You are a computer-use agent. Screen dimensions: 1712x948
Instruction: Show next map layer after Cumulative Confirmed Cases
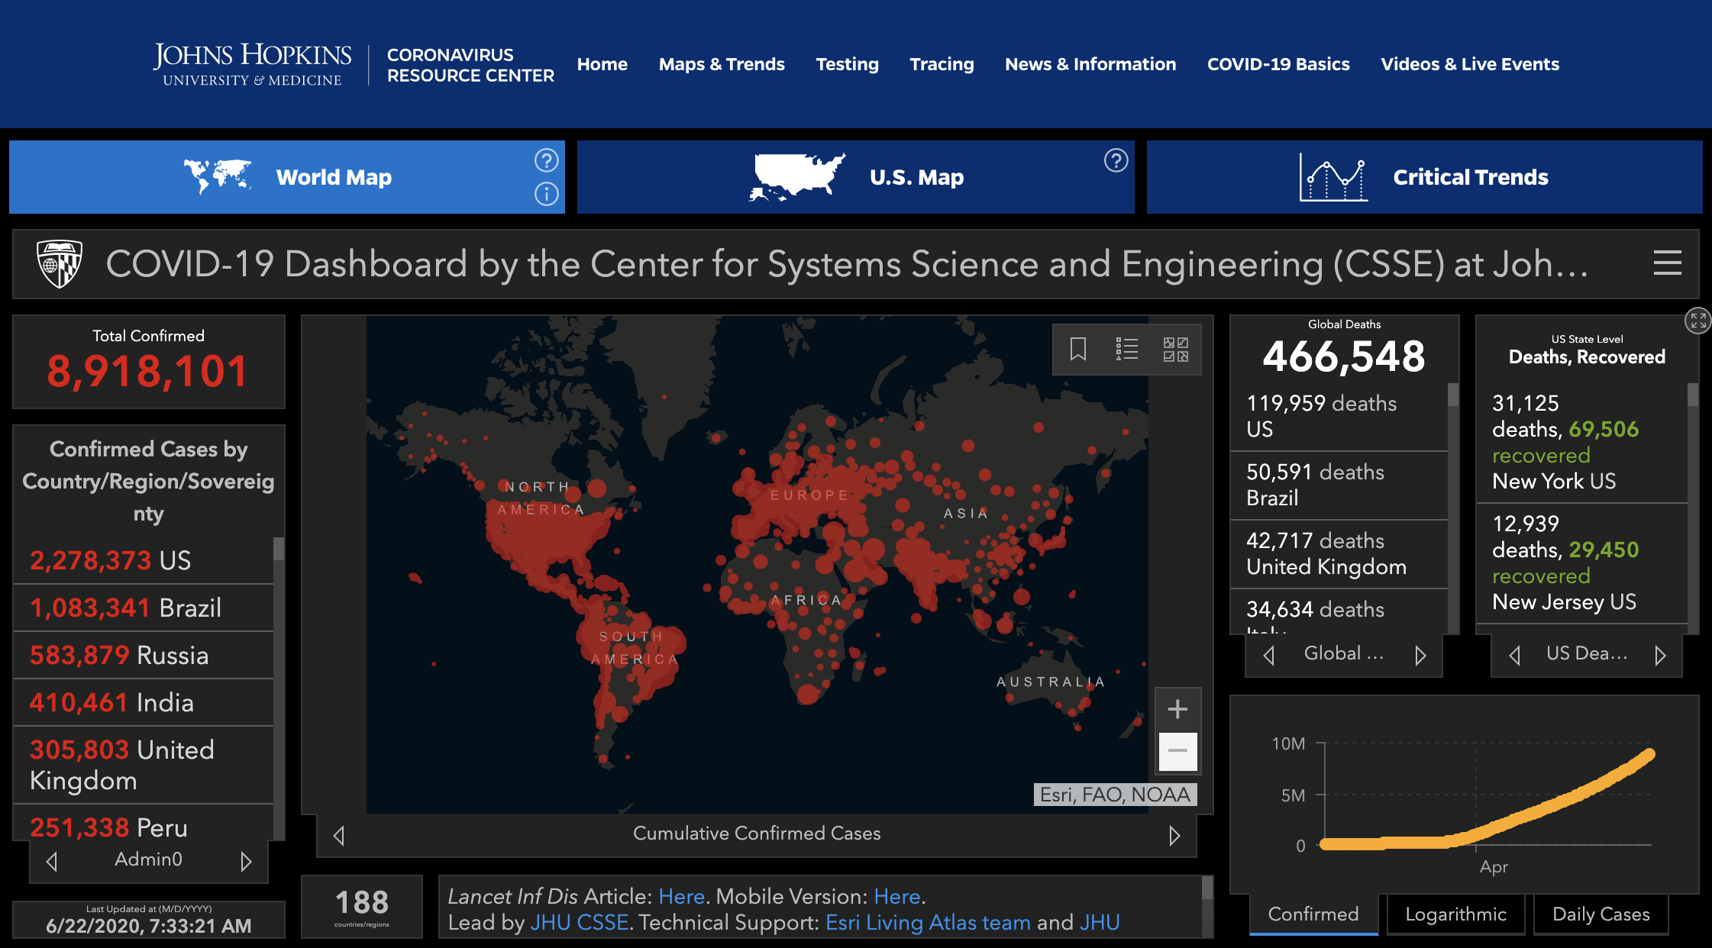pyautogui.click(x=1174, y=835)
